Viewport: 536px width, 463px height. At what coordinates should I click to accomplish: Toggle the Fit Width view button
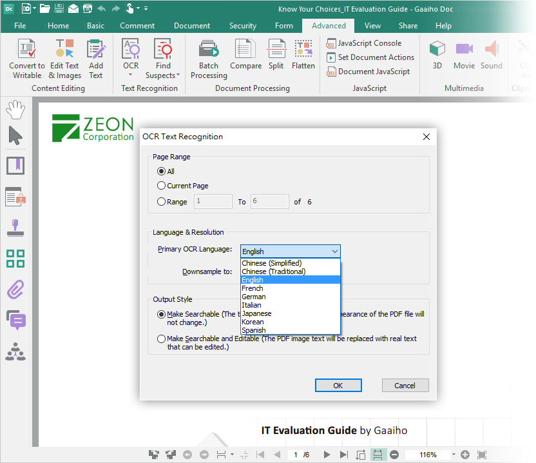click(x=378, y=455)
